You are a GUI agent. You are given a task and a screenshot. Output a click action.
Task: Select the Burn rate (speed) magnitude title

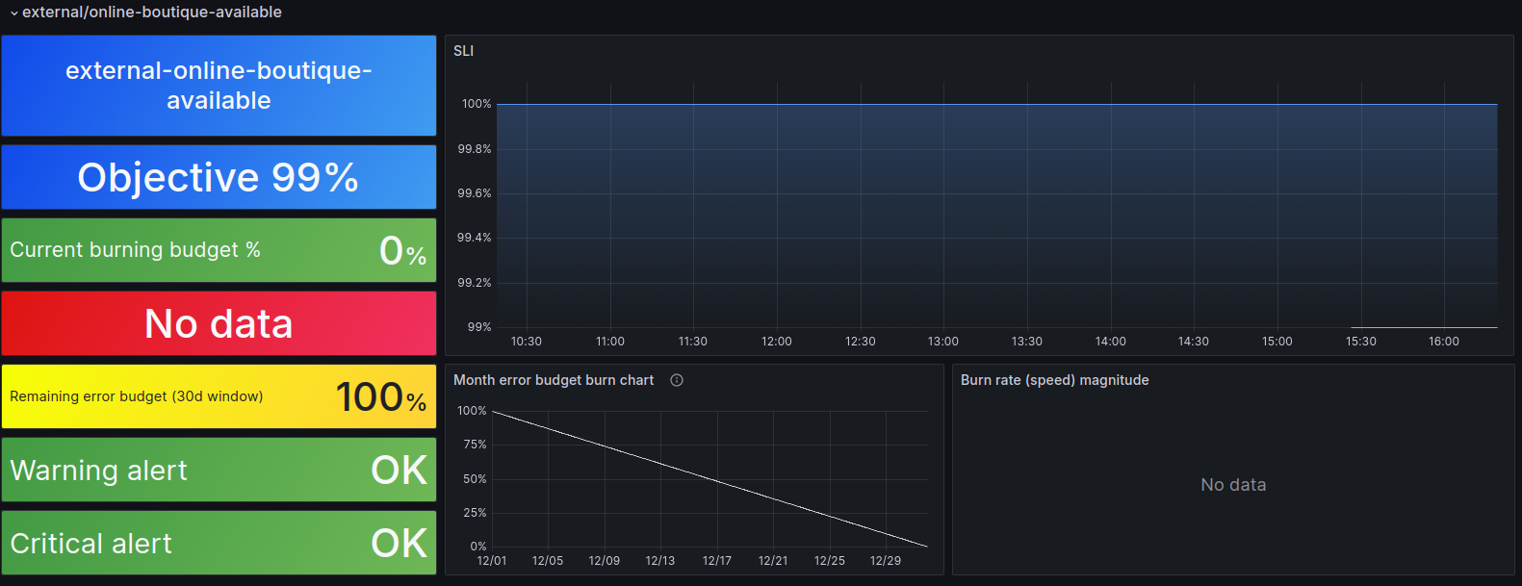(x=1054, y=380)
